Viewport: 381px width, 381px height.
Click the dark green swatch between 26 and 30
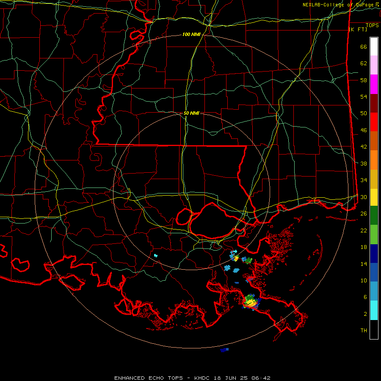(374, 215)
